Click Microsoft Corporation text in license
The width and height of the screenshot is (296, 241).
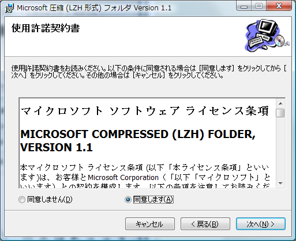[123, 178]
